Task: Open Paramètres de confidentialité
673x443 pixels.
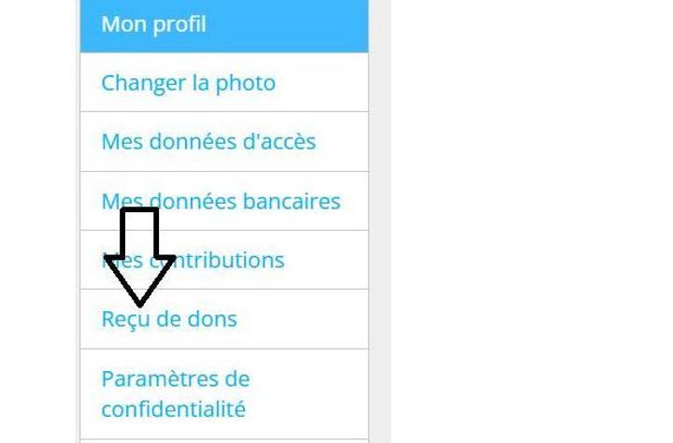Action: pos(175,393)
